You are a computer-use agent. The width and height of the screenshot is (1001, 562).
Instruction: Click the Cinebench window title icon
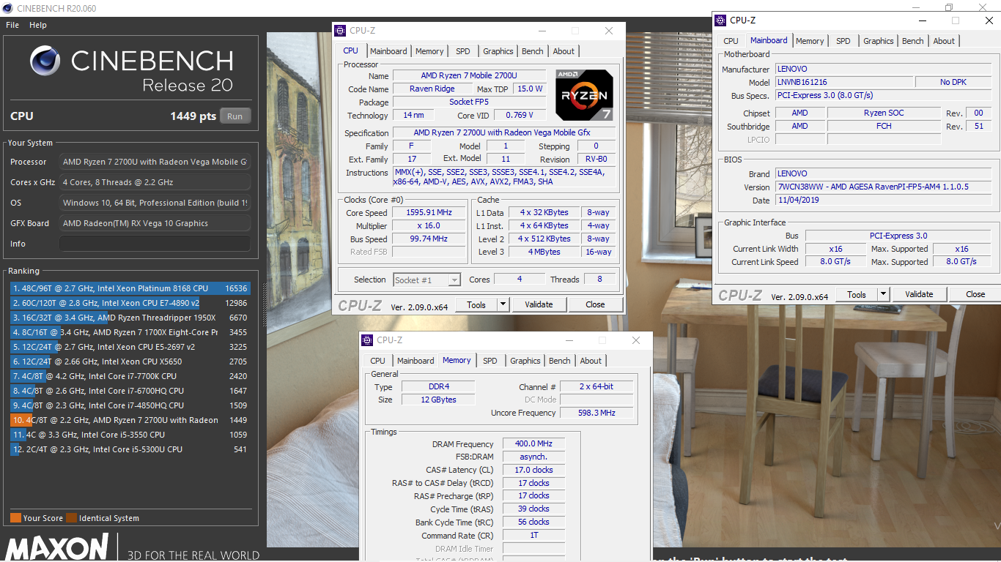click(x=7, y=8)
